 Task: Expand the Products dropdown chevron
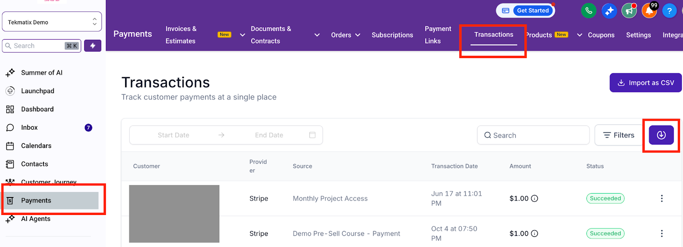pos(579,35)
